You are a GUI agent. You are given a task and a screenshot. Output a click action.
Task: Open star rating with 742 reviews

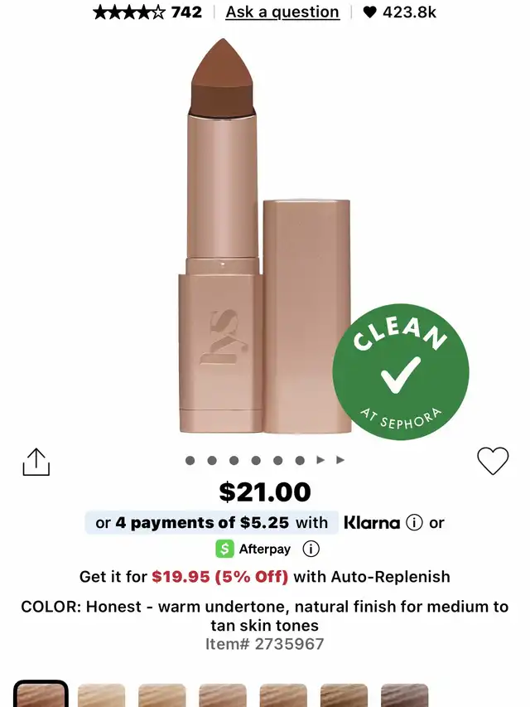(x=147, y=12)
